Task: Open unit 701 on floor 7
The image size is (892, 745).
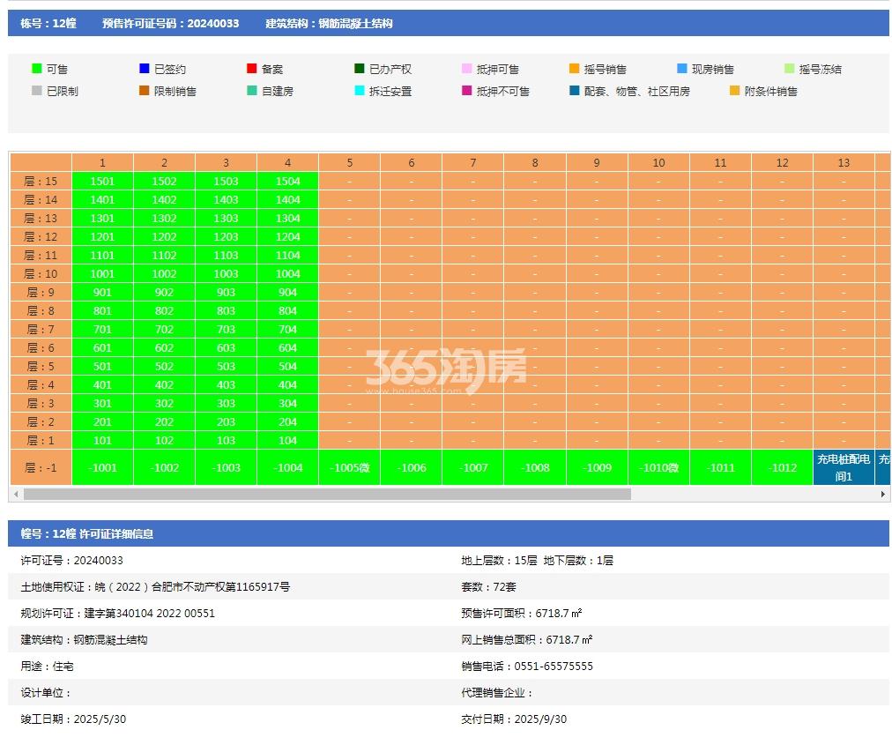Action: pos(102,329)
